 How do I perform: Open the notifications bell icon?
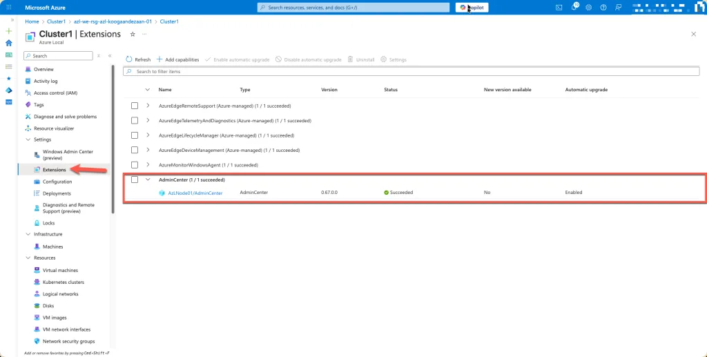pyautogui.click(x=574, y=7)
